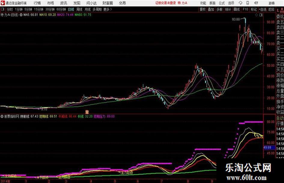Image resolution: width=284 pixels, height=183 pixels.
Task: Click the 标记 mark toolbar button
Action: coord(254,9)
